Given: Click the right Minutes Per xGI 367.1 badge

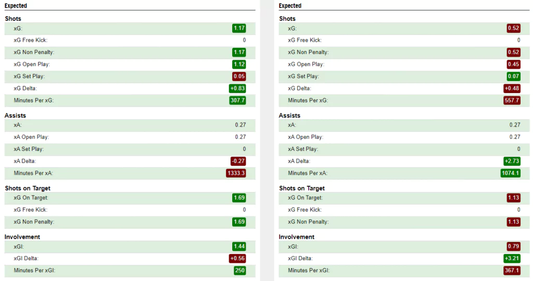Looking at the screenshot, I should pyautogui.click(x=512, y=271).
